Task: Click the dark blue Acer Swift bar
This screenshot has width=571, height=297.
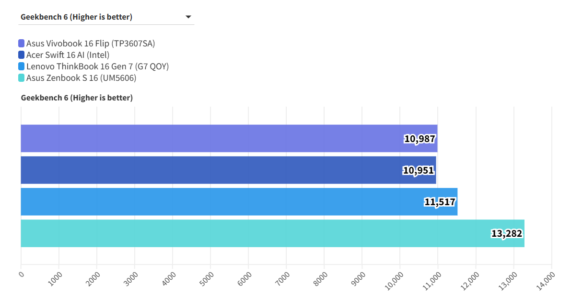Action: [211, 170]
